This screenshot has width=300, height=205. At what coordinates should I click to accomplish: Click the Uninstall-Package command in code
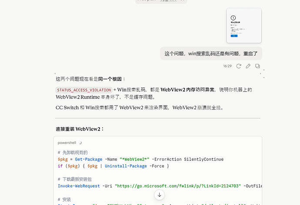[126, 166]
